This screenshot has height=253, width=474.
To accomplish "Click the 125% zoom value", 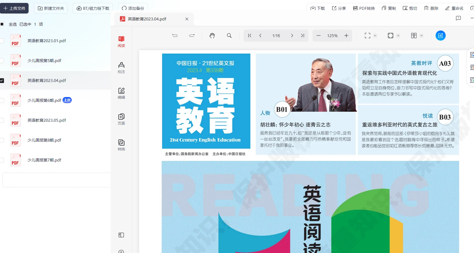I will point(332,36).
